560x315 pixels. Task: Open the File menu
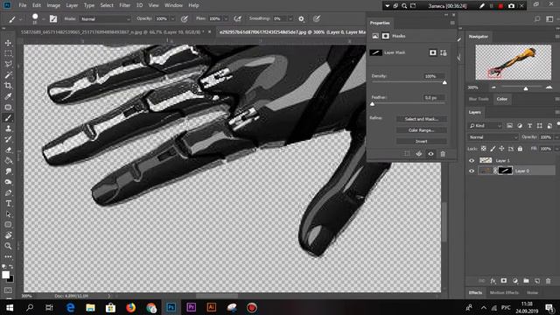tap(23, 5)
